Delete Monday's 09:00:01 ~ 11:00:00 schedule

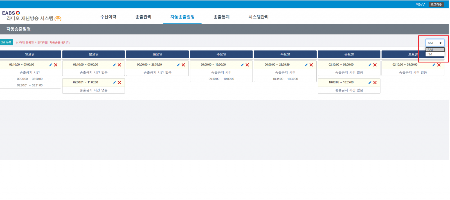[120, 82]
